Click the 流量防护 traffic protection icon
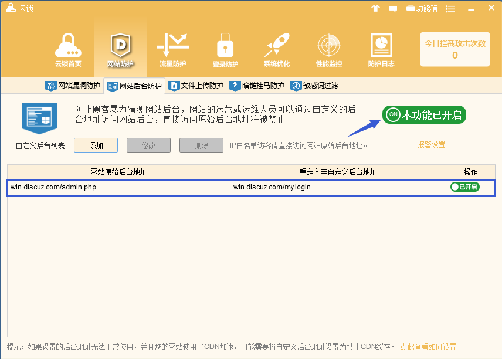 pos(172,46)
